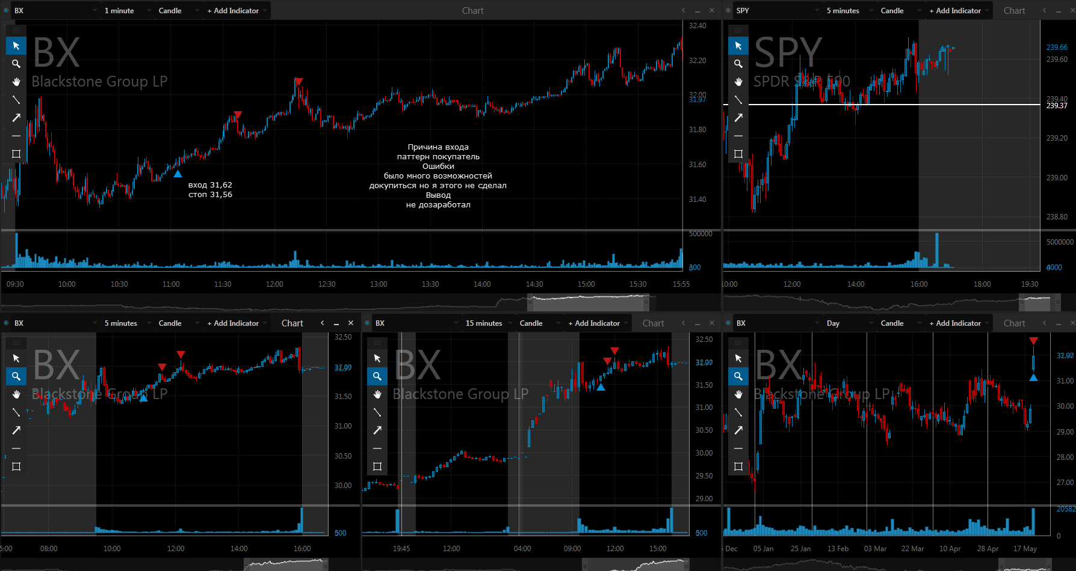Image resolution: width=1076 pixels, height=571 pixels.
Task: Click the left arrow button on BX 5 minutes chart header
Action: point(322,323)
